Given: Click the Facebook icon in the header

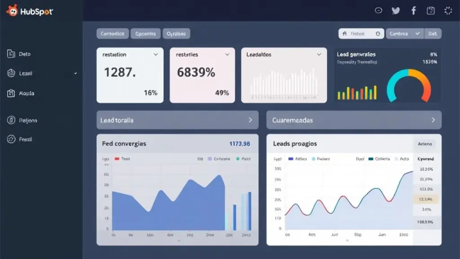Looking at the screenshot, I should click(x=413, y=10).
